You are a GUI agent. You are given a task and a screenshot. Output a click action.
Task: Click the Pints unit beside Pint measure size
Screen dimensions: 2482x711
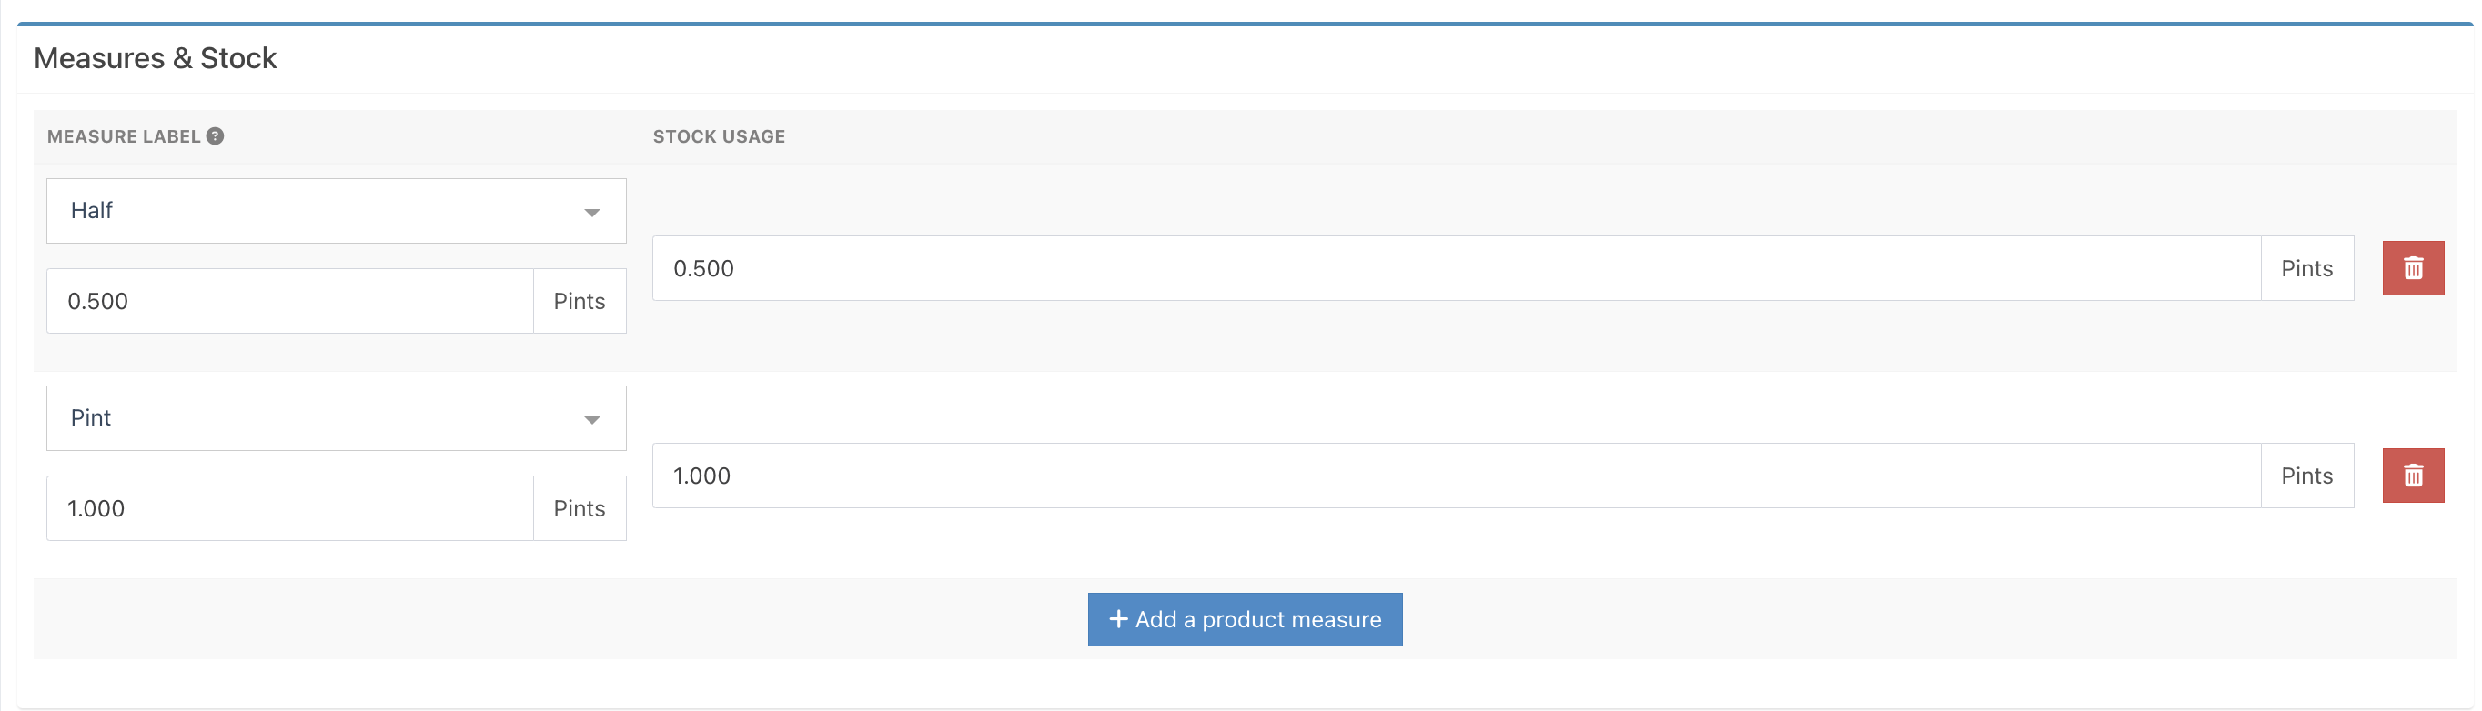[x=579, y=508]
